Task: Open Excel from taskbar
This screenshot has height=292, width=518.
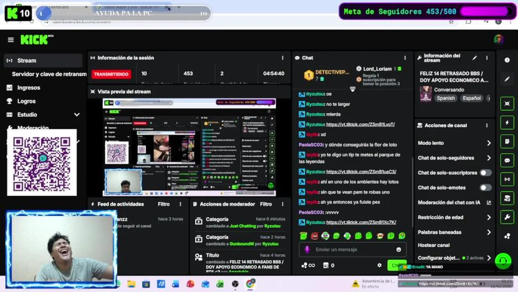Action: point(220,284)
